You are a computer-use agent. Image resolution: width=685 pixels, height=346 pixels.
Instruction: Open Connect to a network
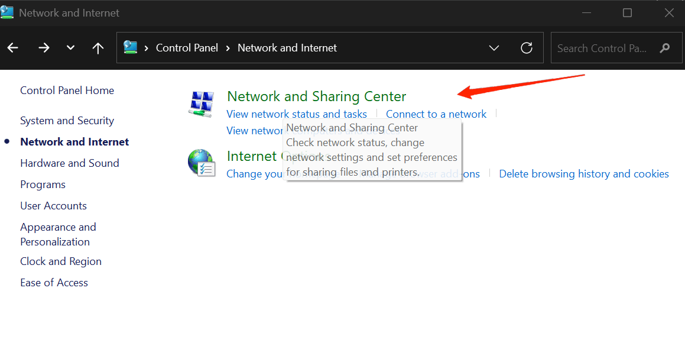tap(436, 114)
